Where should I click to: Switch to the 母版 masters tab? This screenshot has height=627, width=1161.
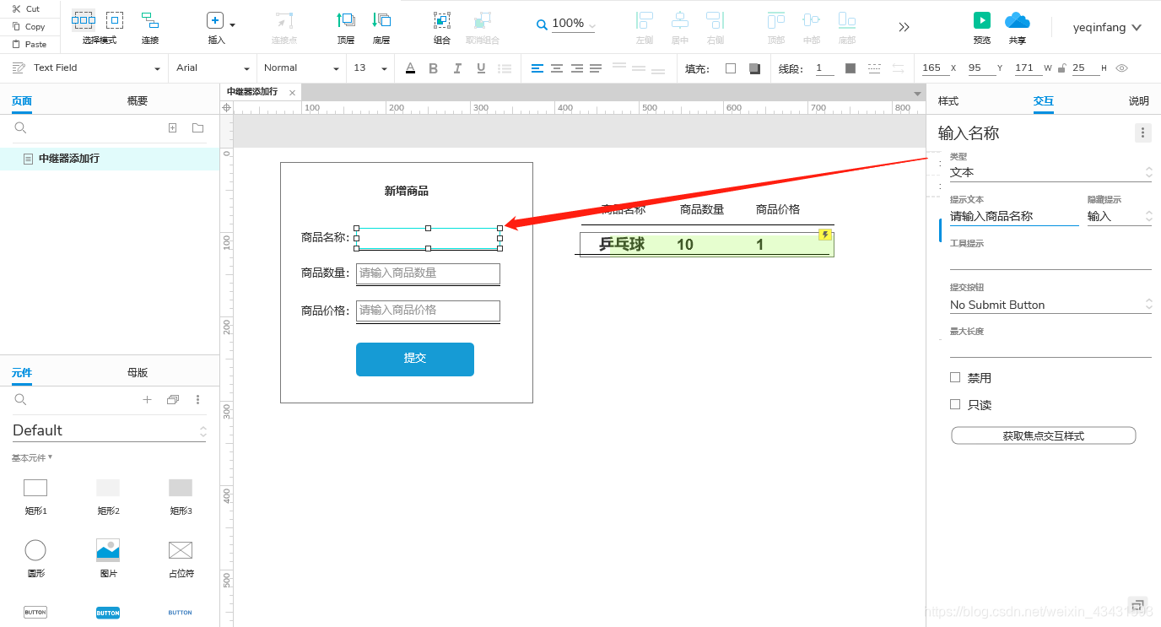(x=138, y=373)
